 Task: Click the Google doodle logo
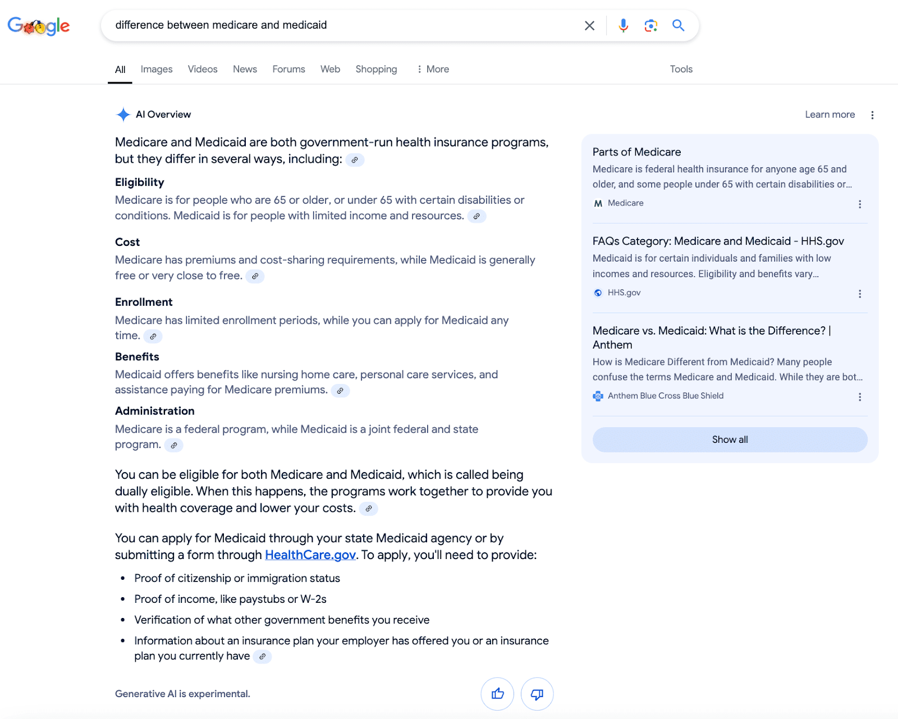coord(39,25)
